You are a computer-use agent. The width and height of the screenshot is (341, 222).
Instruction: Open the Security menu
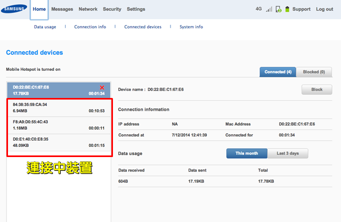point(112,9)
